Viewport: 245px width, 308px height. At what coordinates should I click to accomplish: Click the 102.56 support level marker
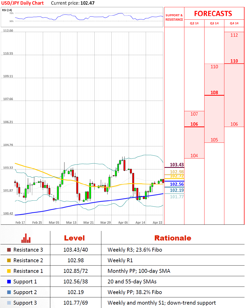coord(177,184)
